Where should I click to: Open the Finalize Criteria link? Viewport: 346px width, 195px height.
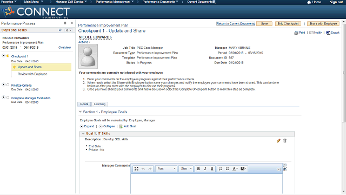point(22,86)
